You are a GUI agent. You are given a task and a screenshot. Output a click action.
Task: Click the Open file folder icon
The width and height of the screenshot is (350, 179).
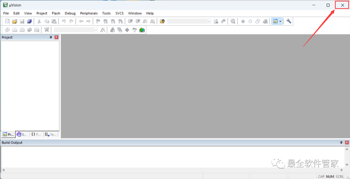(15, 21)
